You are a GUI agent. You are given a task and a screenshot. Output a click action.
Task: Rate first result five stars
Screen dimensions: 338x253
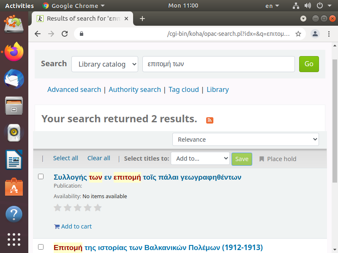coord(98,207)
